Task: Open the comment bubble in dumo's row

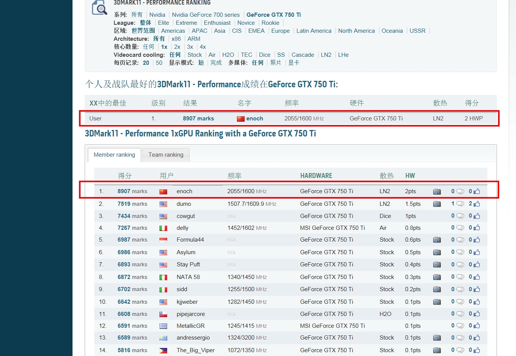Action: (x=460, y=204)
